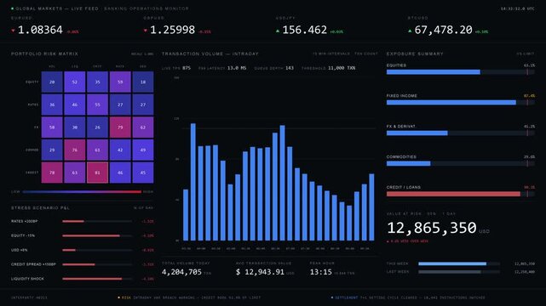Click the FX & Derivat exposure bar
The width and height of the screenshot is (546, 306).
[460, 133]
